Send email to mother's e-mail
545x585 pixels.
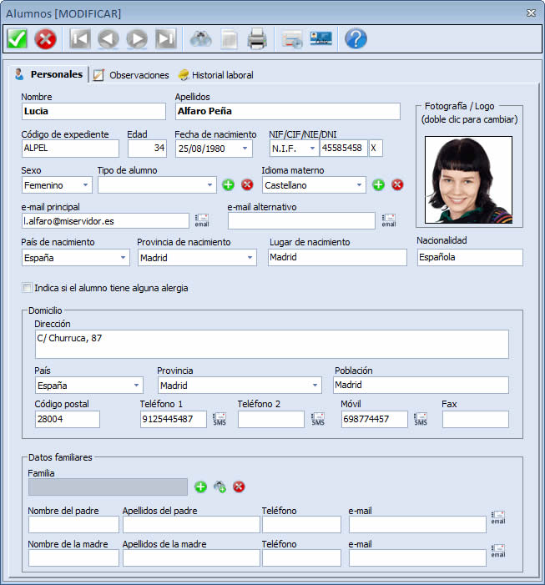[498, 551]
